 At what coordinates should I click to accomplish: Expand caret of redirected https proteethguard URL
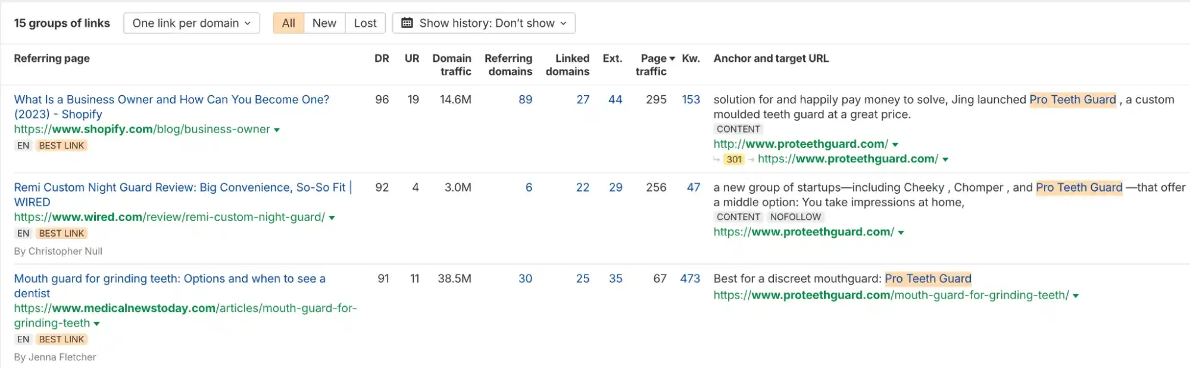pos(945,159)
